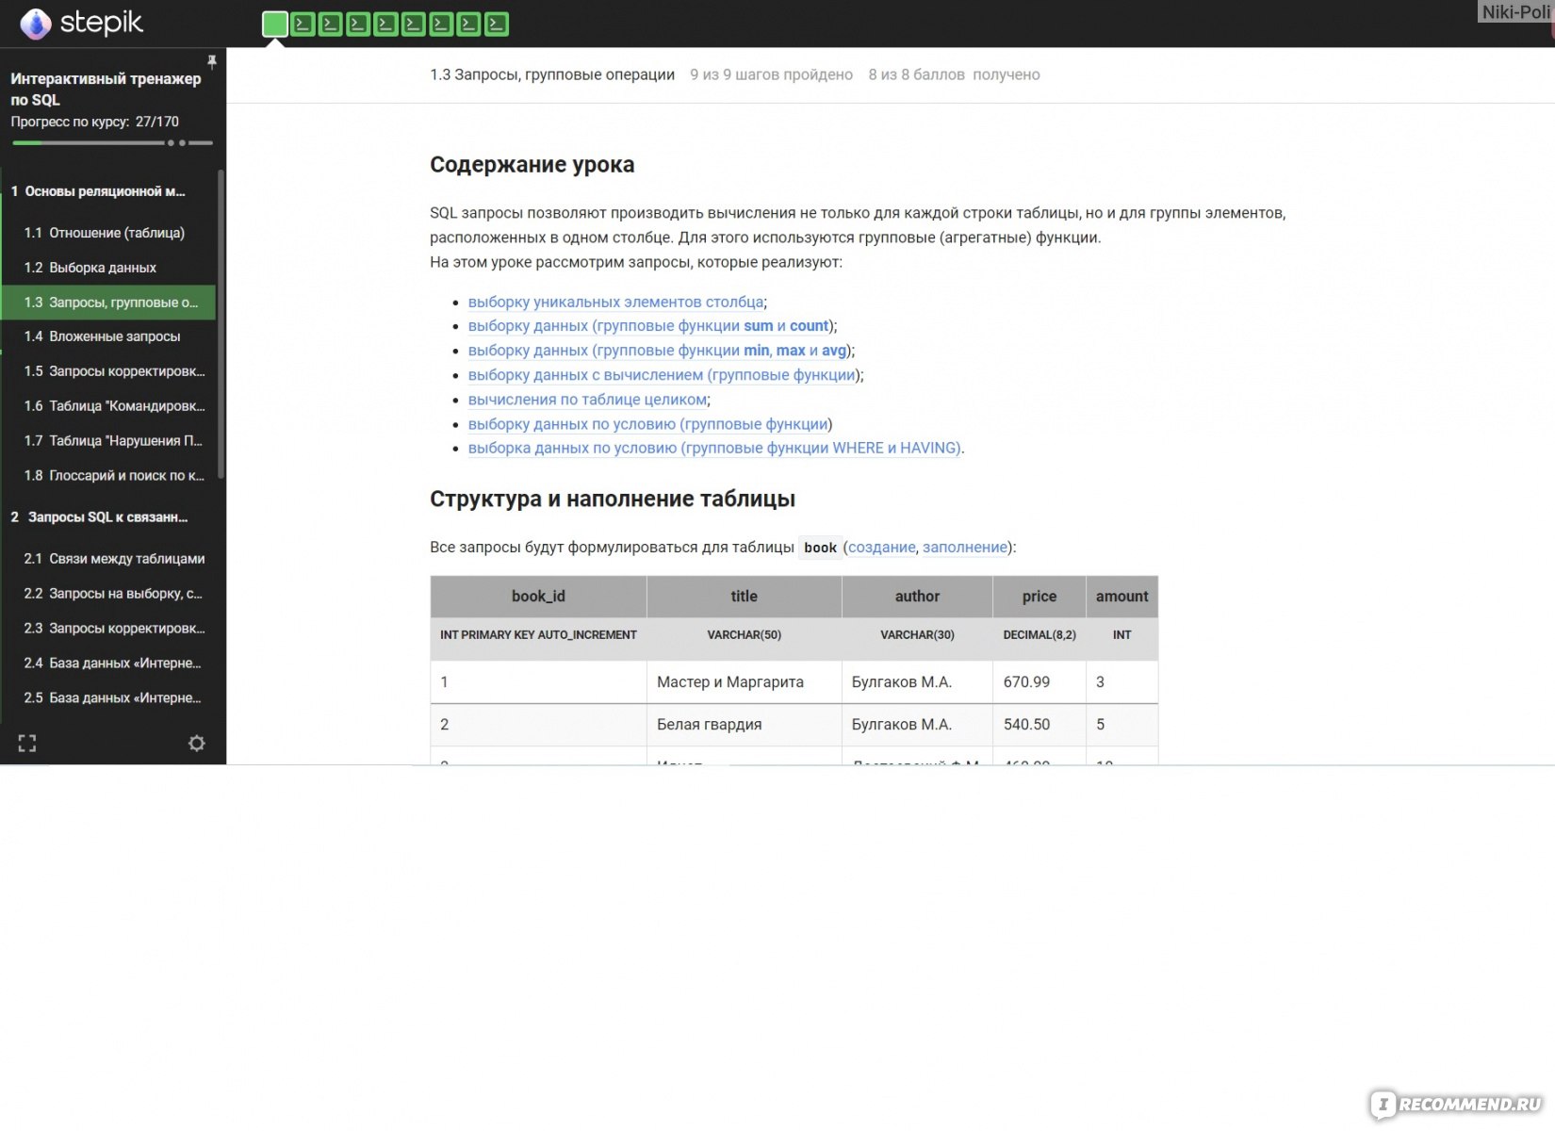The height and width of the screenshot is (1131, 1555).
Task: Open the fourth step code icon
Action: [x=358, y=24]
